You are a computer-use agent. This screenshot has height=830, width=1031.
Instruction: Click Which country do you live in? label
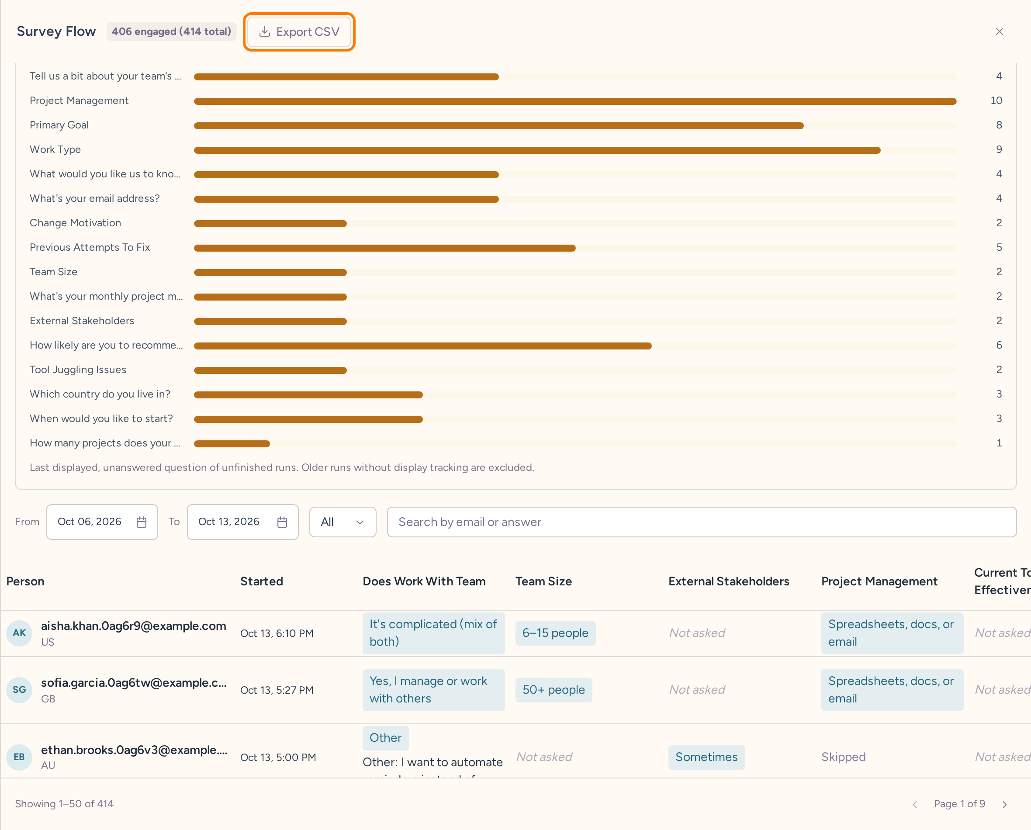pos(100,394)
